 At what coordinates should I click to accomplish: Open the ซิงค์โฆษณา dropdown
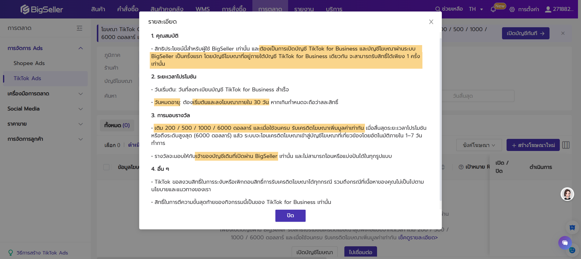(479, 145)
